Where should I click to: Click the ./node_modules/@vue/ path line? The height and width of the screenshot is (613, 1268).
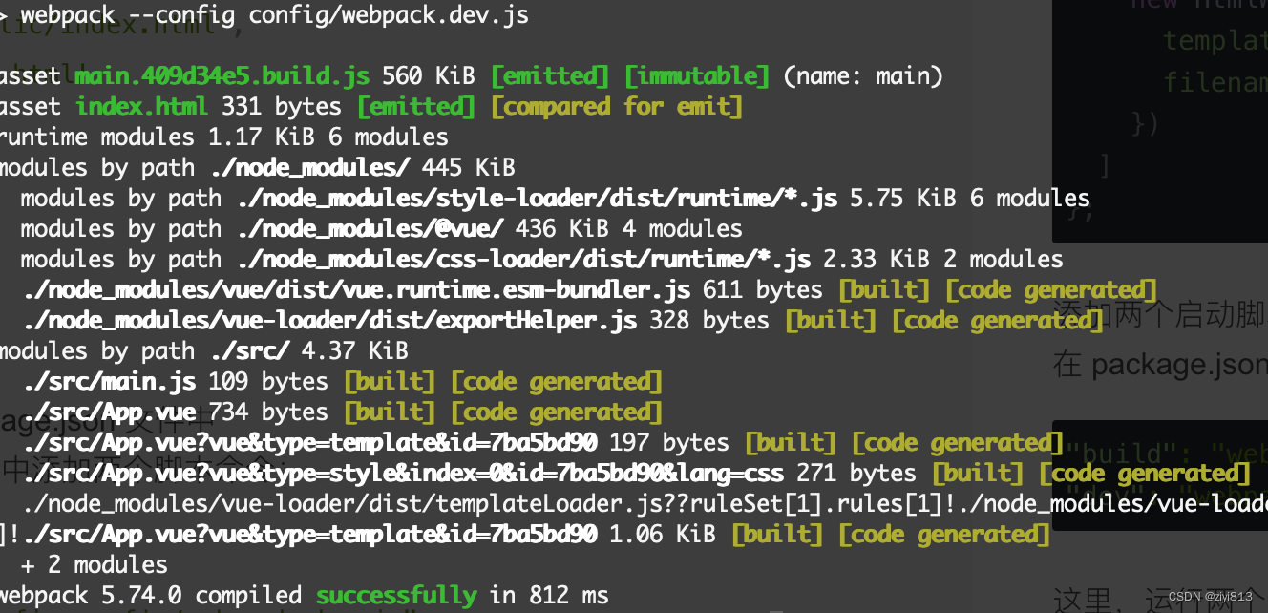(x=381, y=228)
